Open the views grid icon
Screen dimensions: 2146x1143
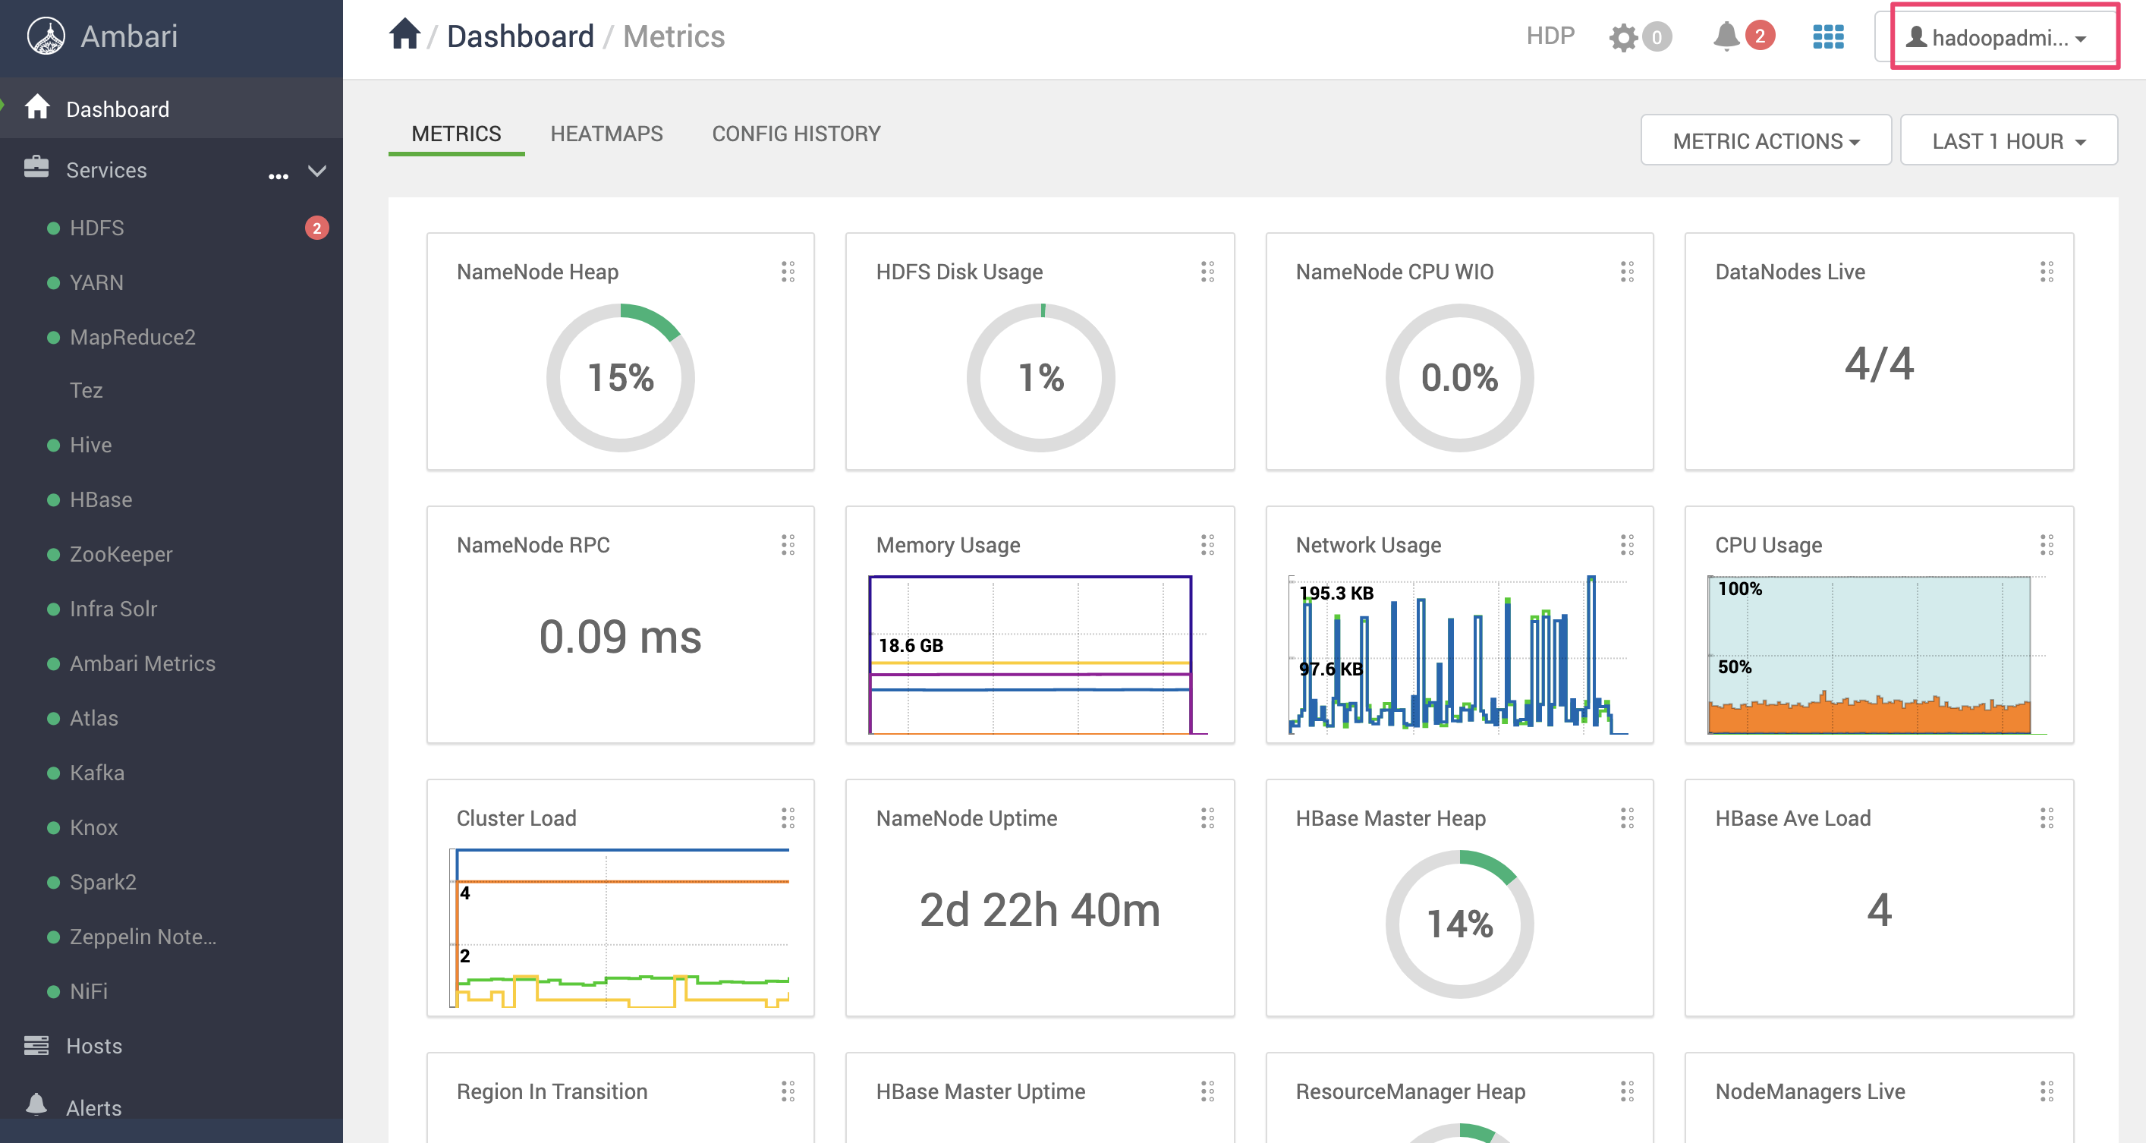[x=1828, y=36]
